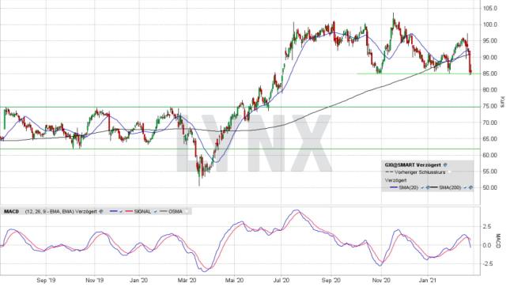Image resolution: width=510 pixels, height=287 pixels.
Task: Click the Nov '20 date axis label
Action: tap(381, 280)
